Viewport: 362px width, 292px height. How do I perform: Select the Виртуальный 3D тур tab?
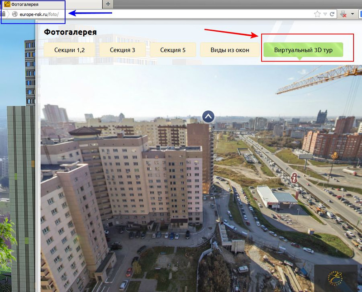click(x=303, y=50)
